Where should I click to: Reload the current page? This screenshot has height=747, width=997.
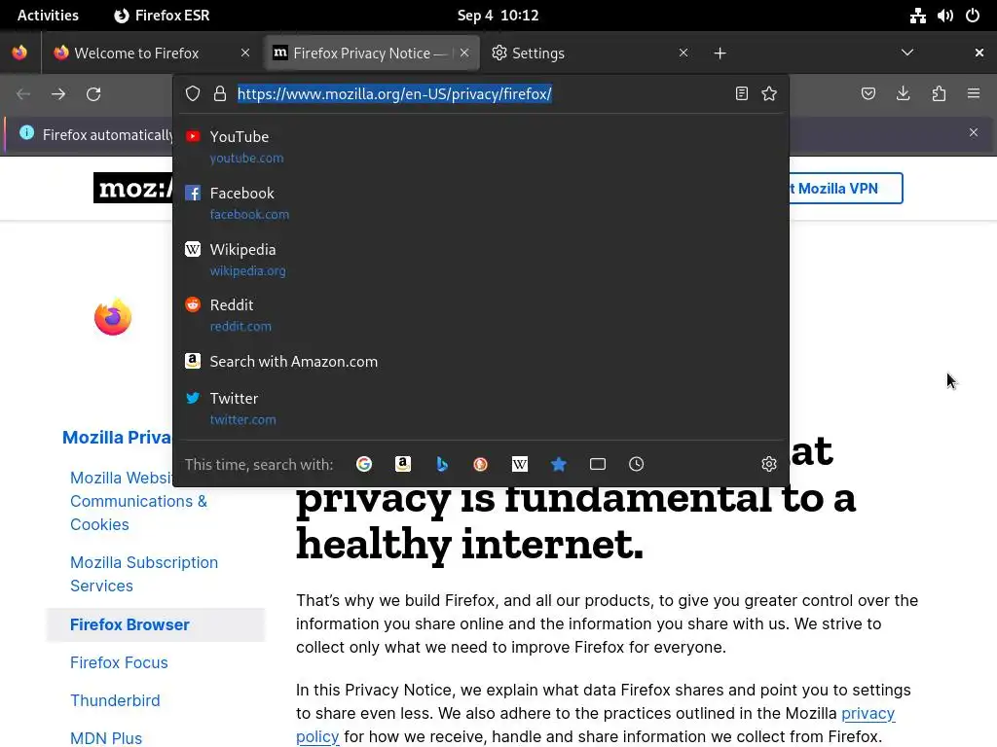click(x=93, y=94)
